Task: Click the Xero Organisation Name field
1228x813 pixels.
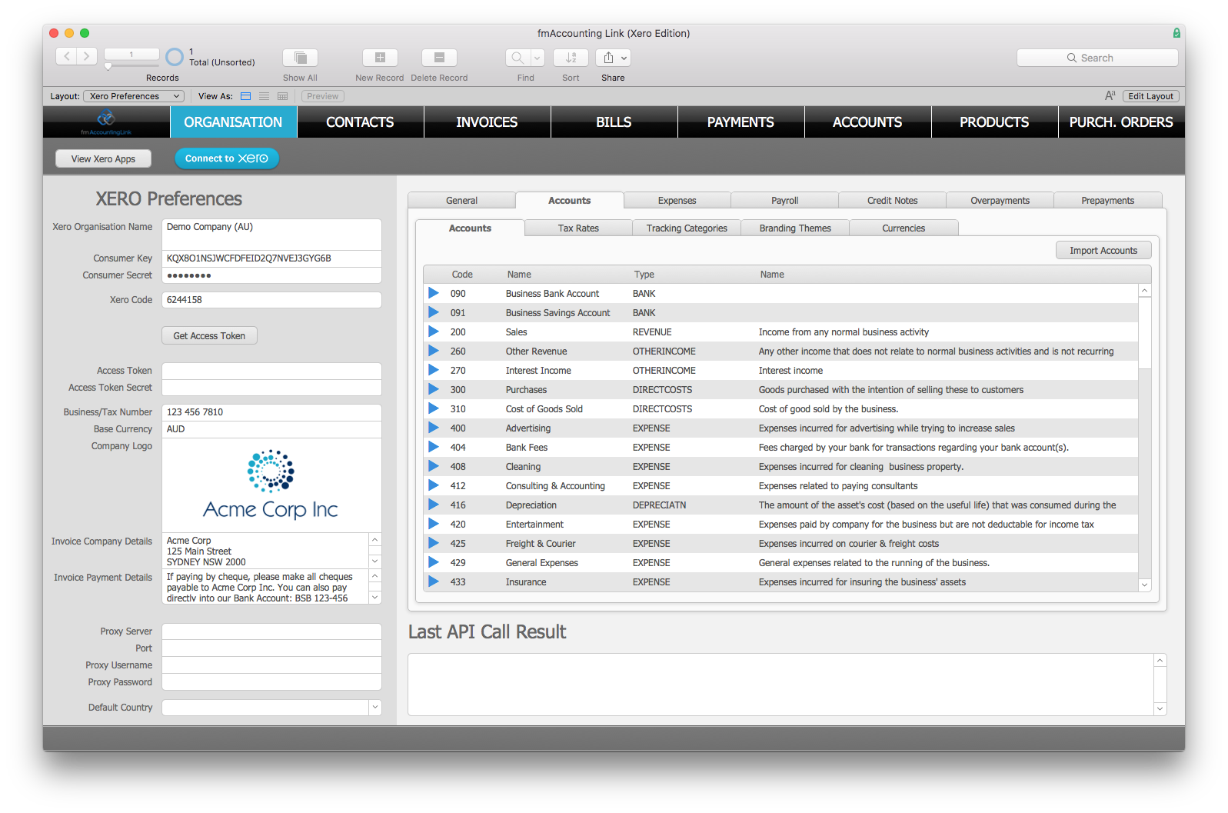Action: pos(272,234)
